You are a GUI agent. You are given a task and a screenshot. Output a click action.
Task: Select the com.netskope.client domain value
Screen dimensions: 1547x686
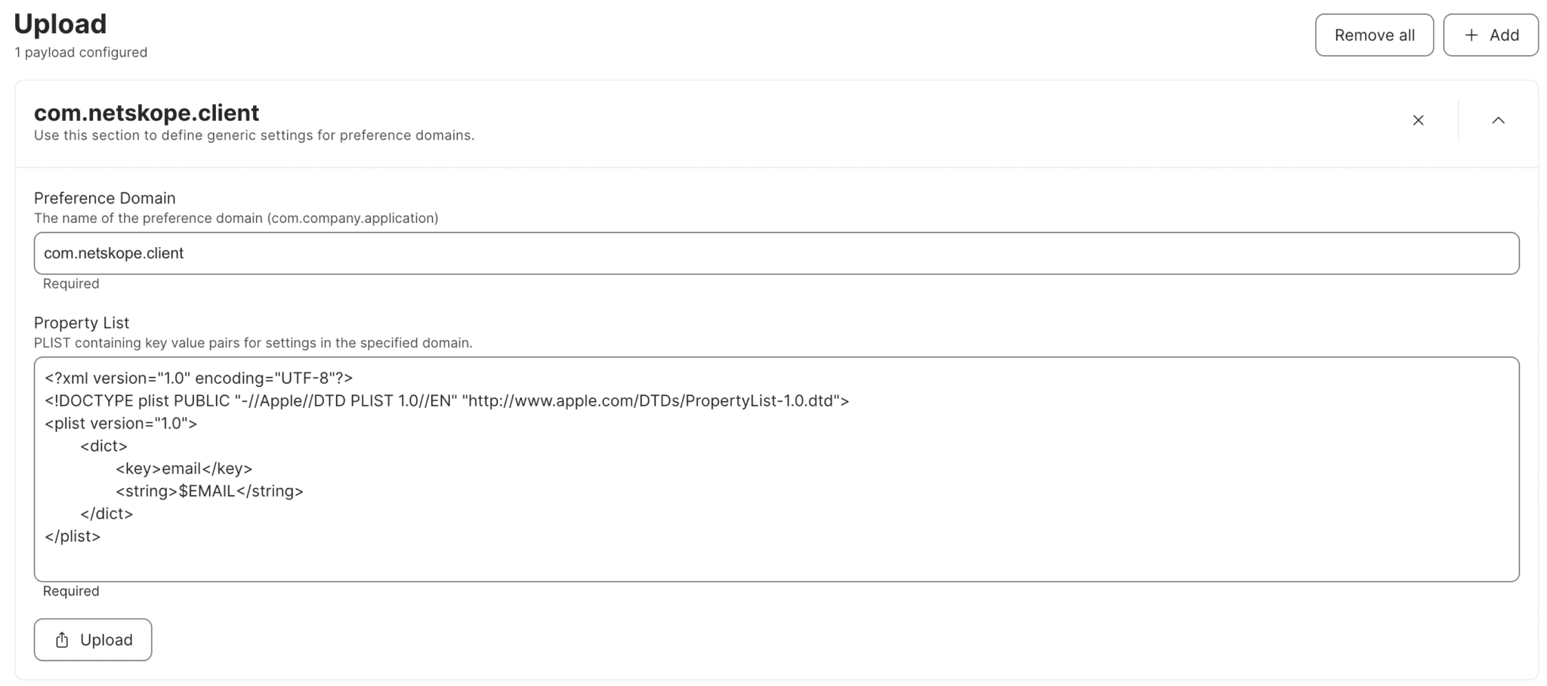coord(113,252)
